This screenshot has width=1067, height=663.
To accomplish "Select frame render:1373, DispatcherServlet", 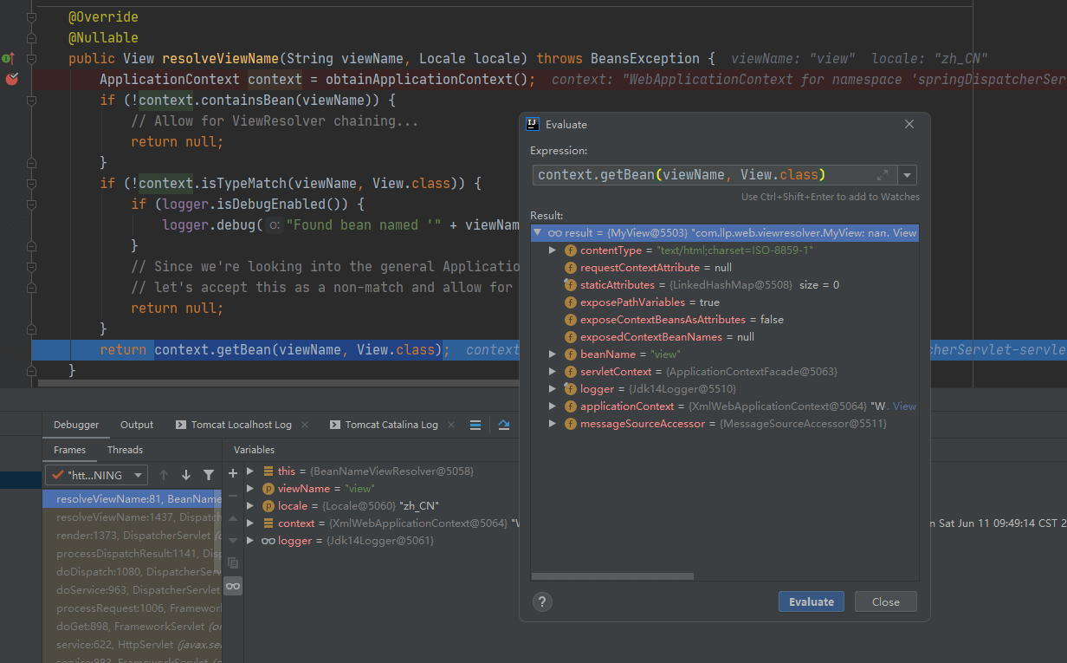I will pyautogui.click(x=132, y=535).
